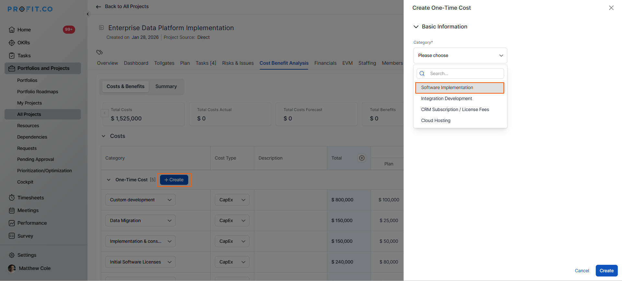Image resolution: width=622 pixels, height=281 pixels.
Task: Open the Survey section
Action: click(x=25, y=236)
